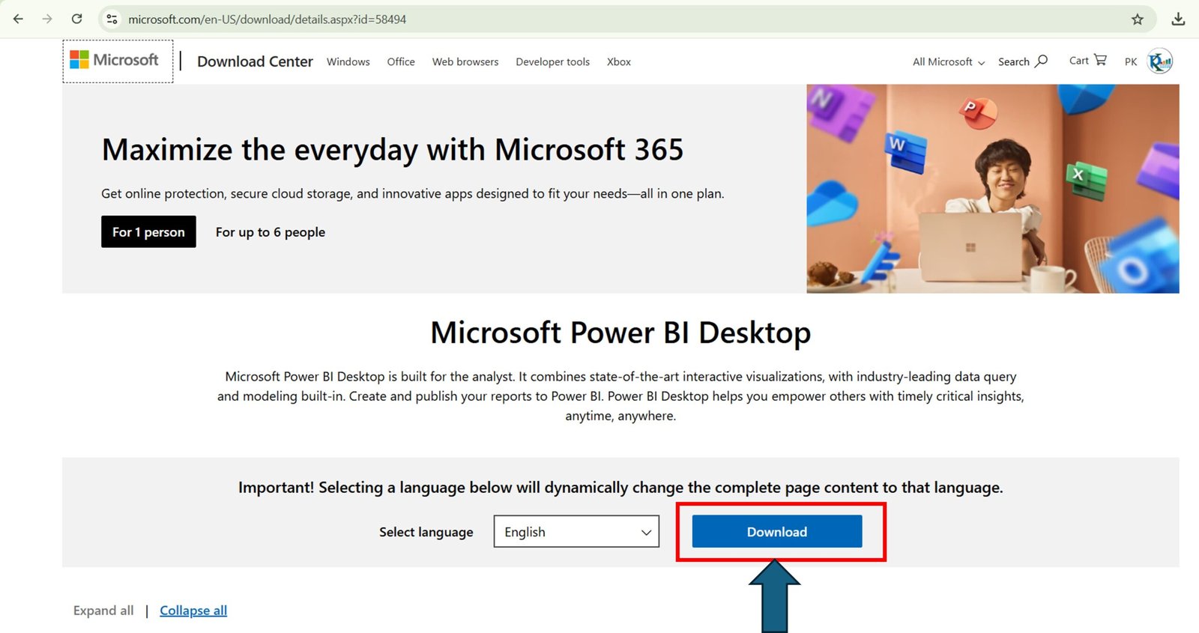Bookmark this page with the star icon
The height and width of the screenshot is (633, 1199).
tap(1137, 19)
